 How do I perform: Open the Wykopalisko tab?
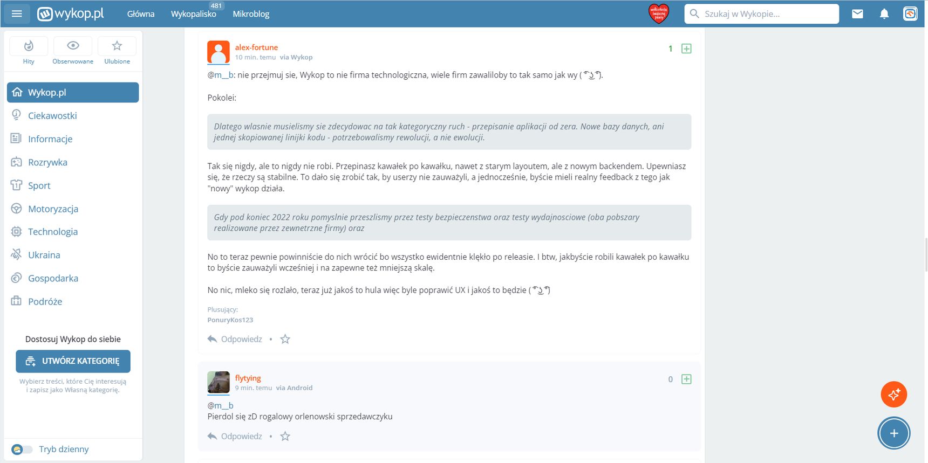(x=194, y=14)
